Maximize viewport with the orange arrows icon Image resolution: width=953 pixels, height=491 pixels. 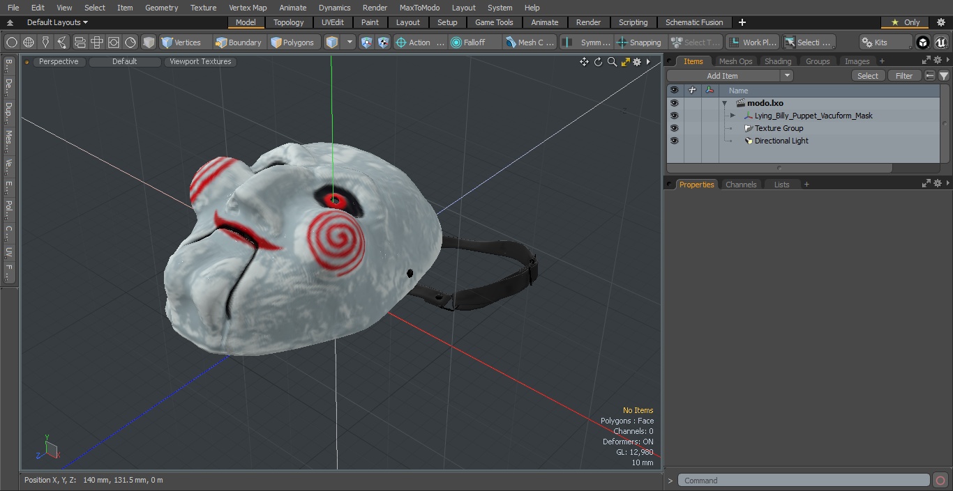coord(626,62)
